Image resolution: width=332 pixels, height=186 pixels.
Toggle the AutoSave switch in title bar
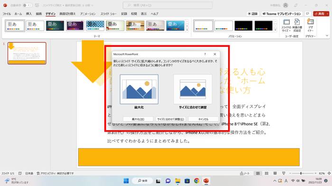tap(27, 5)
